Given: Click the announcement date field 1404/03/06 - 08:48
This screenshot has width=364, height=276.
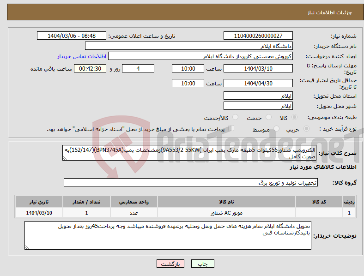Looking at the screenshot, I should pyautogui.click(x=72, y=36).
